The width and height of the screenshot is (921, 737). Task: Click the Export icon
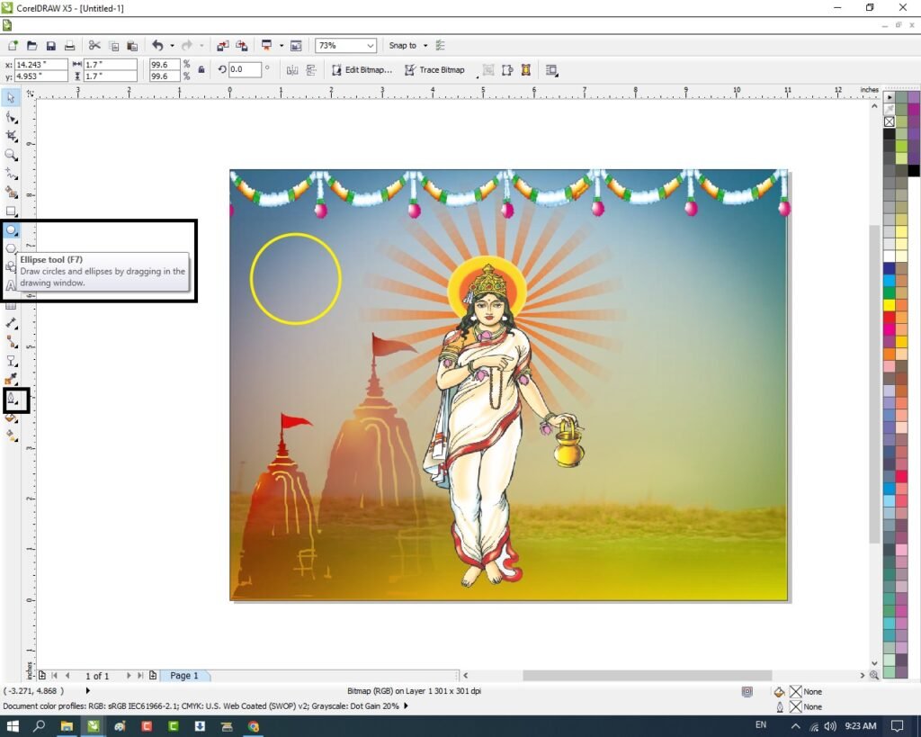coord(241,45)
